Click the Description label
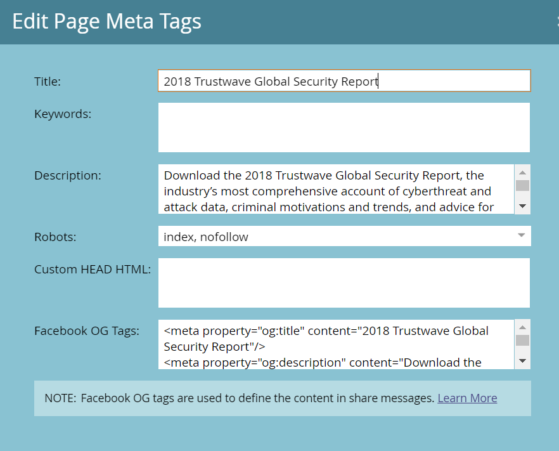Screen dimensions: 559x451 (x=68, y=175)
